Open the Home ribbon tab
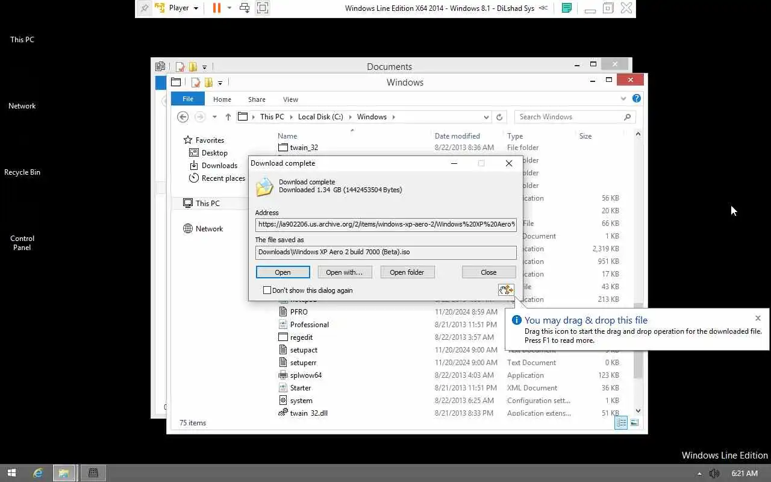Image resolution: width=771 pixels, height=482 pixels. pyautogui.click(x=222, y=99)
